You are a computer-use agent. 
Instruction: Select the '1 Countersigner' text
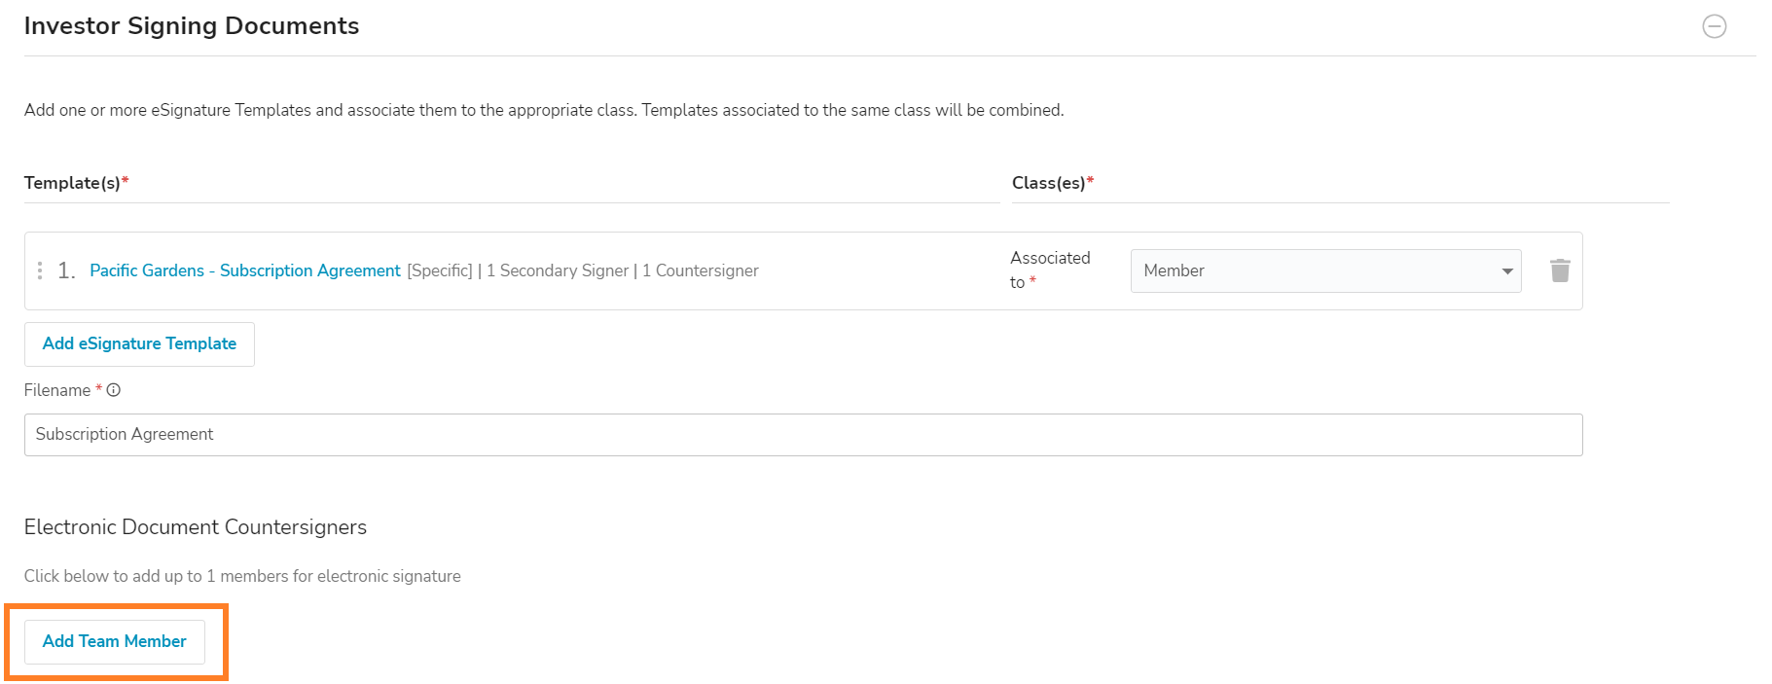point(701,270)
